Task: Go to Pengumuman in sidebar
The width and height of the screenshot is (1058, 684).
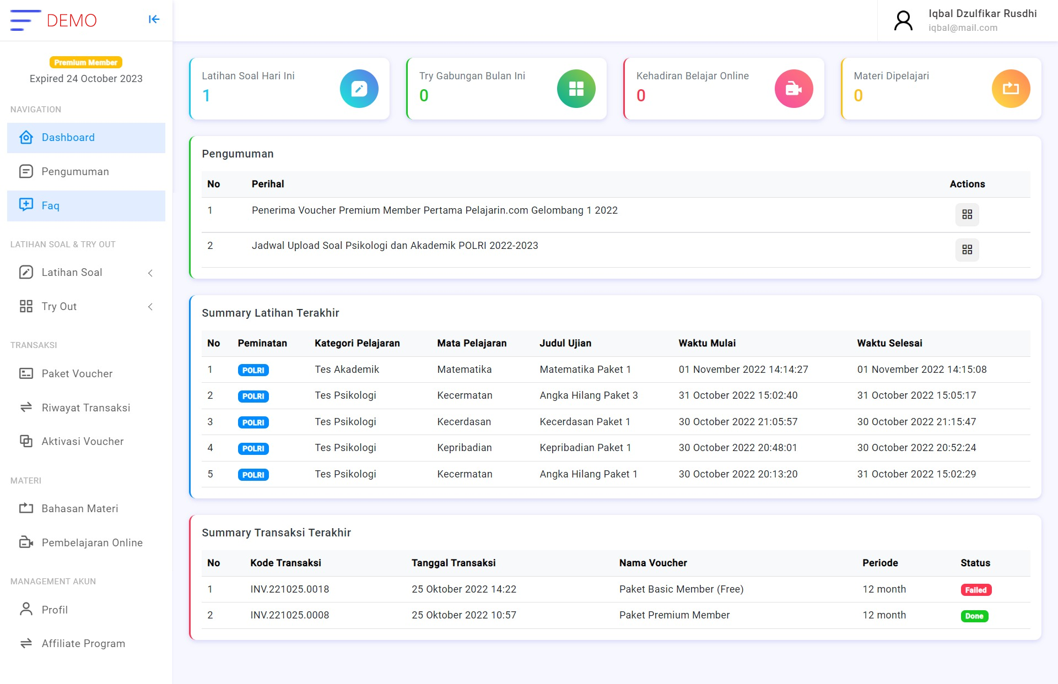Action: 86,172
